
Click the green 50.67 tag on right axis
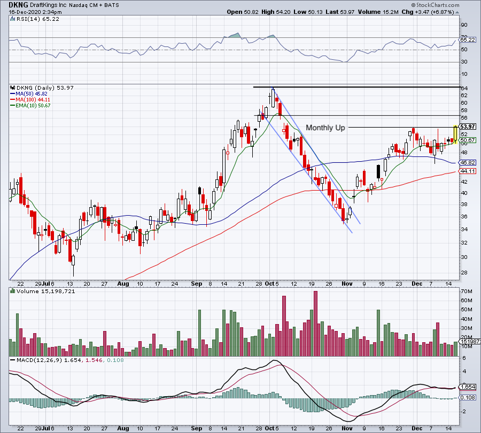(468, 140)
